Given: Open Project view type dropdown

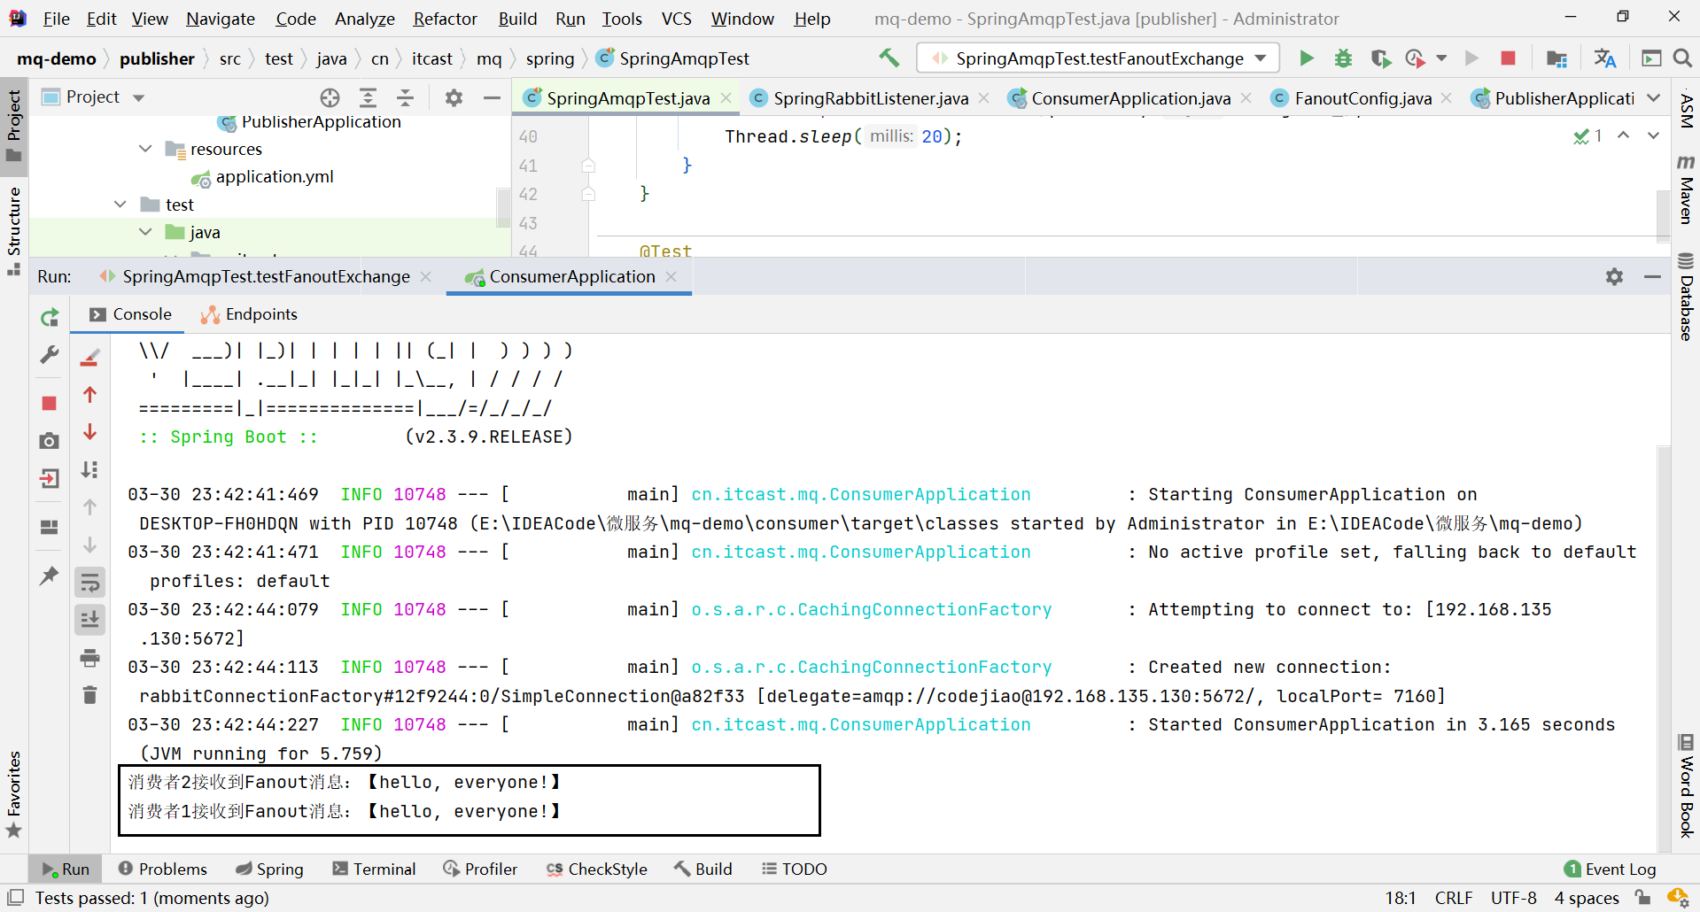Looking at the screenshot, I should pyautogui.click(x=138, y=97).
